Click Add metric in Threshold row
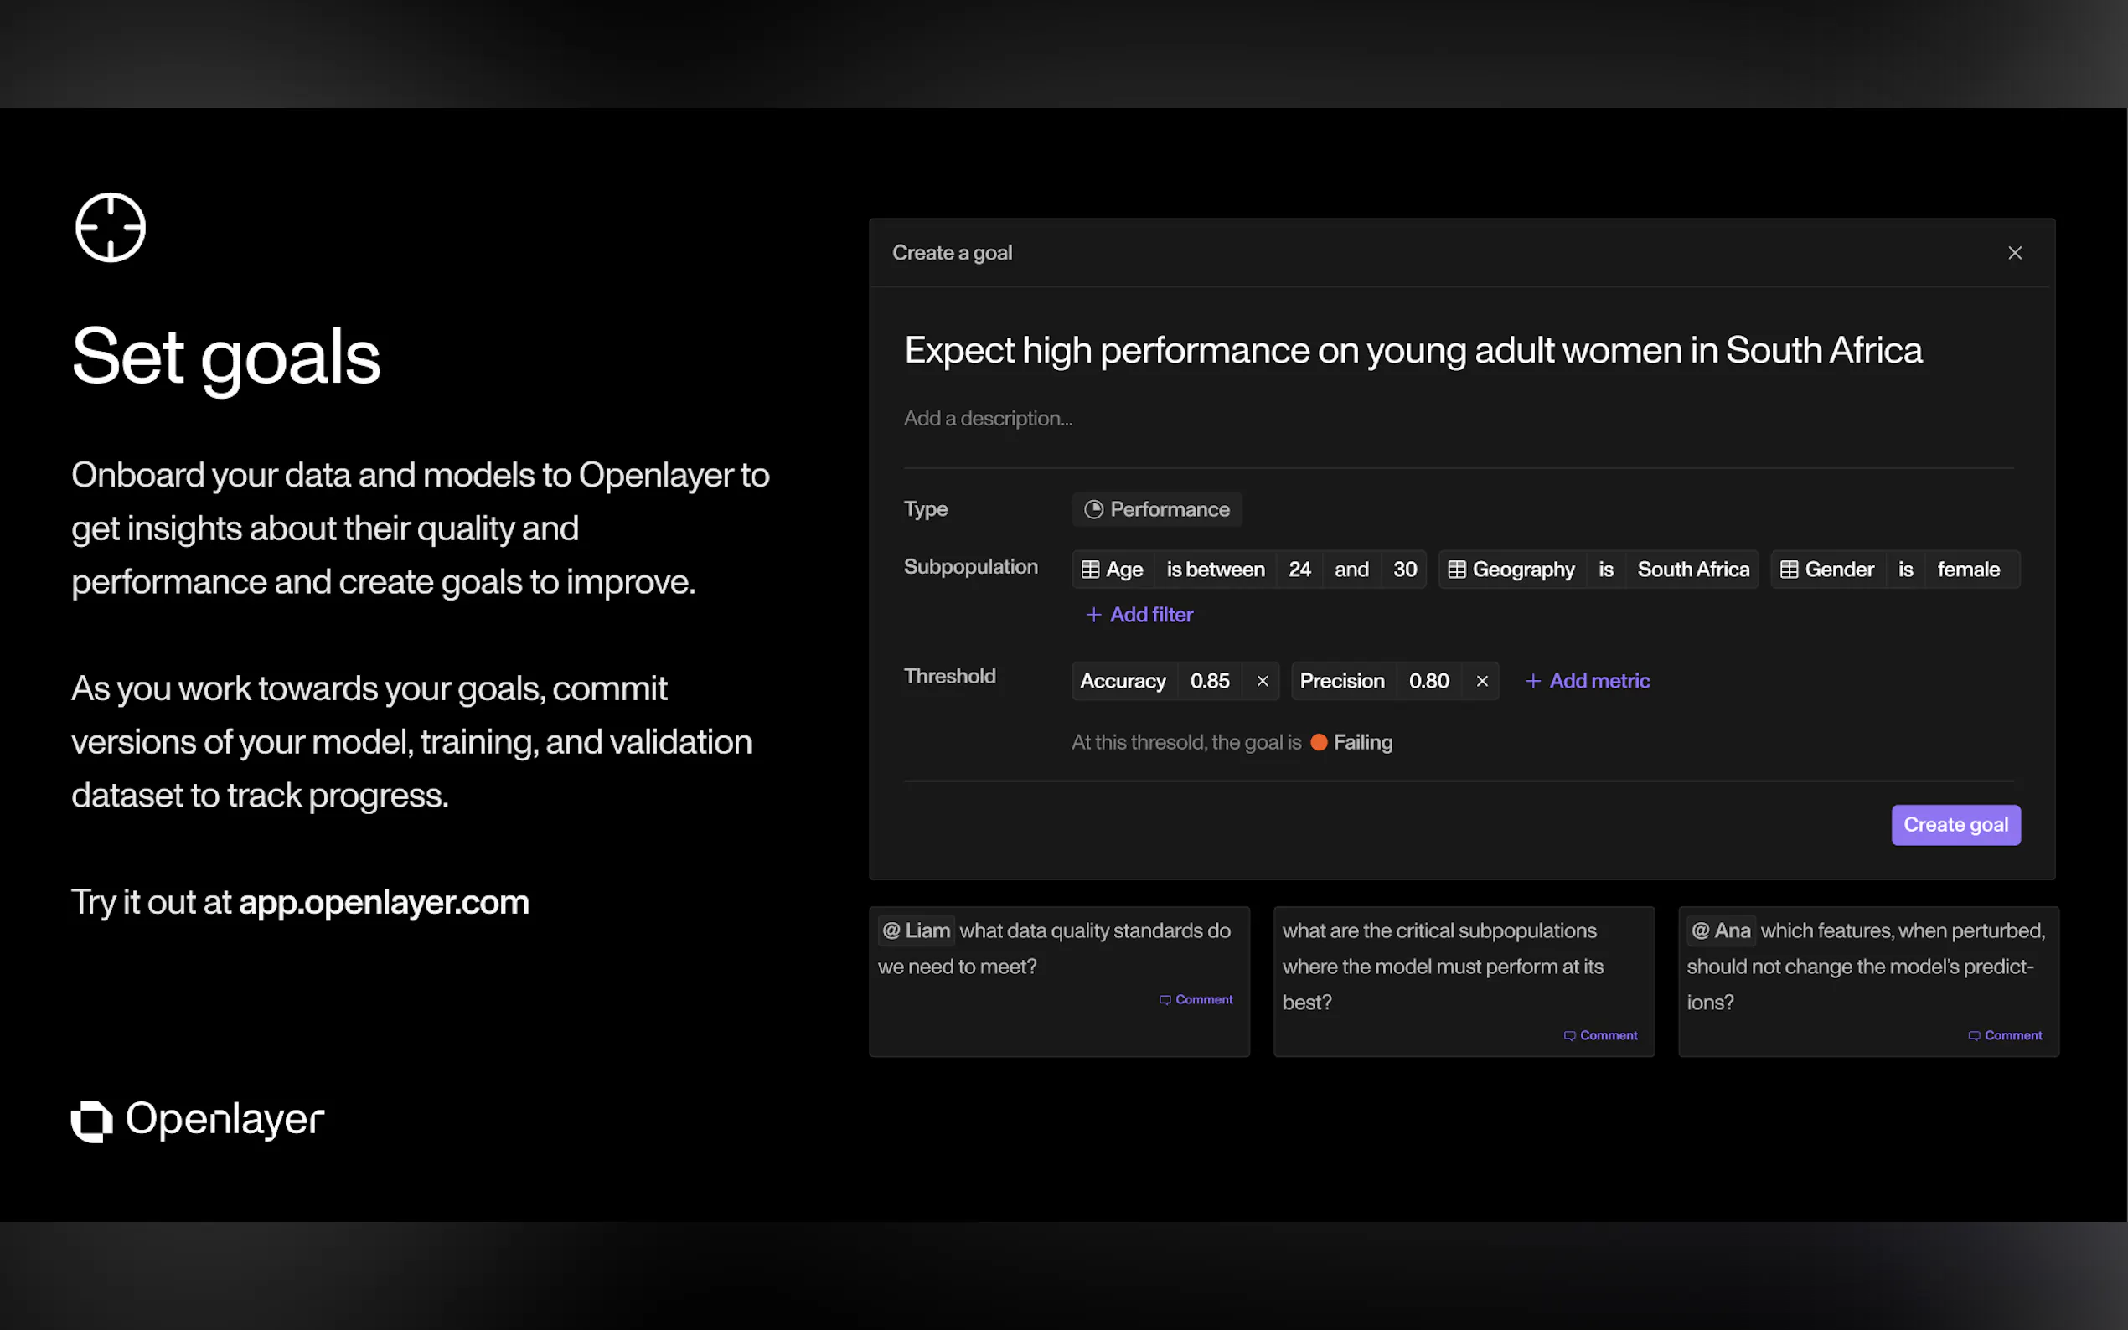Image resolution: width=2128 pixels, height=1330 pixels. click(x=1587, y=681)
